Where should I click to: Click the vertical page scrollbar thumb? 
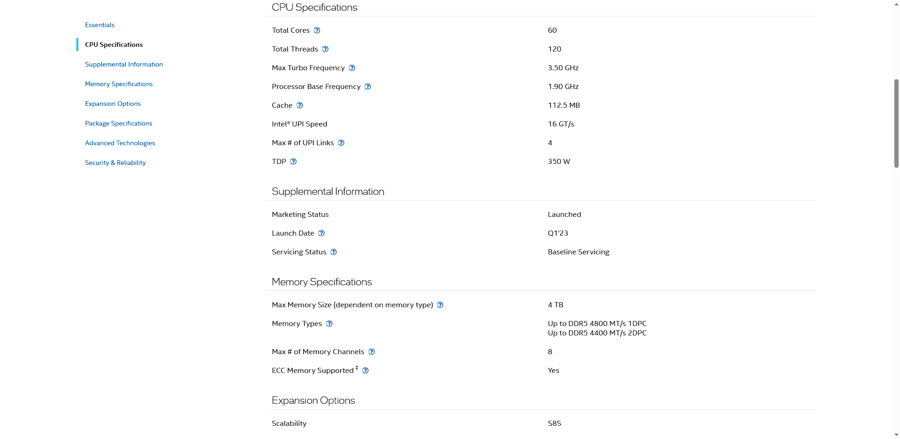pos(896,123)
